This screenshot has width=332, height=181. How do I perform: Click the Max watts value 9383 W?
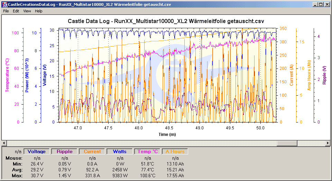(x=120, y=175)
